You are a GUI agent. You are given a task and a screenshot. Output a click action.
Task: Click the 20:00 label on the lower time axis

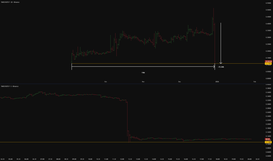point(250,159)
